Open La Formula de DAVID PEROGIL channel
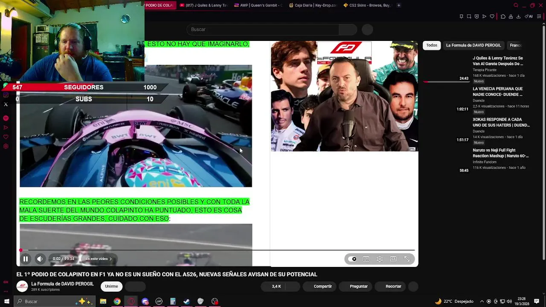The width and height of the screenshot is (546, 307). tap(62, 284)
